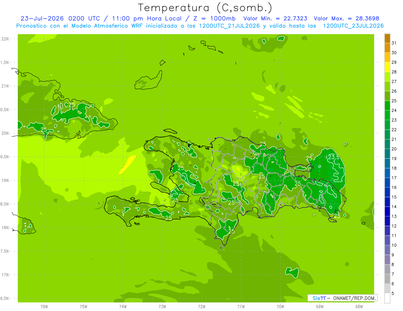Screen dimensions: 403x311
Task: Click the '17N' latitude label
Action: click(6, 275)
